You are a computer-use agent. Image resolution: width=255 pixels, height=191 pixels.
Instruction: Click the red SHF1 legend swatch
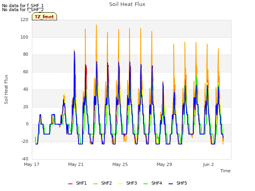[x=70, y=184]
